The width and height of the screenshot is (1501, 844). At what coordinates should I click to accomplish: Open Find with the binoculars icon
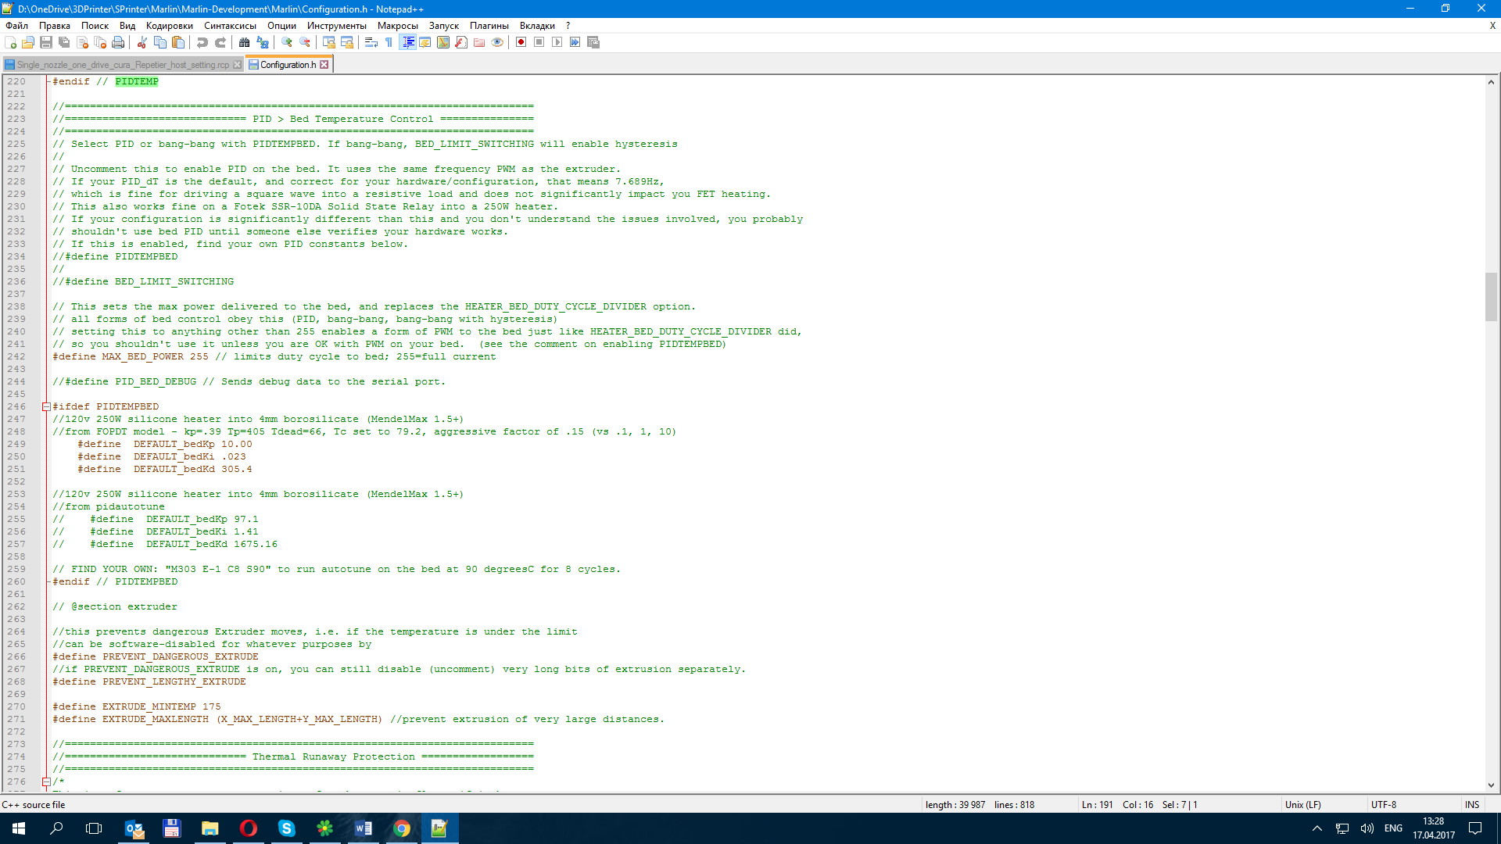click(245, 42)
